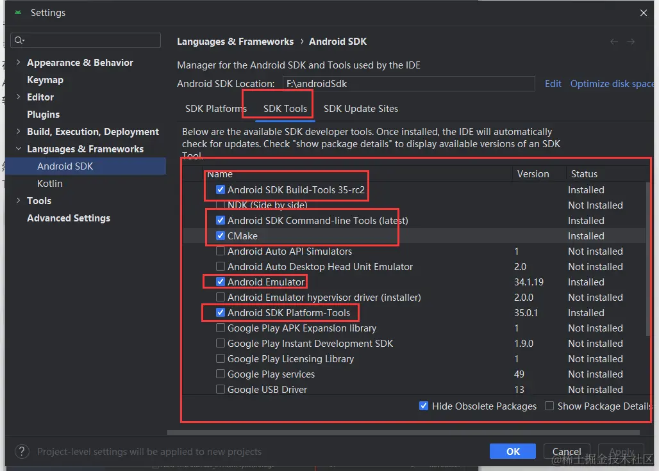
Task: Open Advanced Settings page
Action: pos(69,218)
